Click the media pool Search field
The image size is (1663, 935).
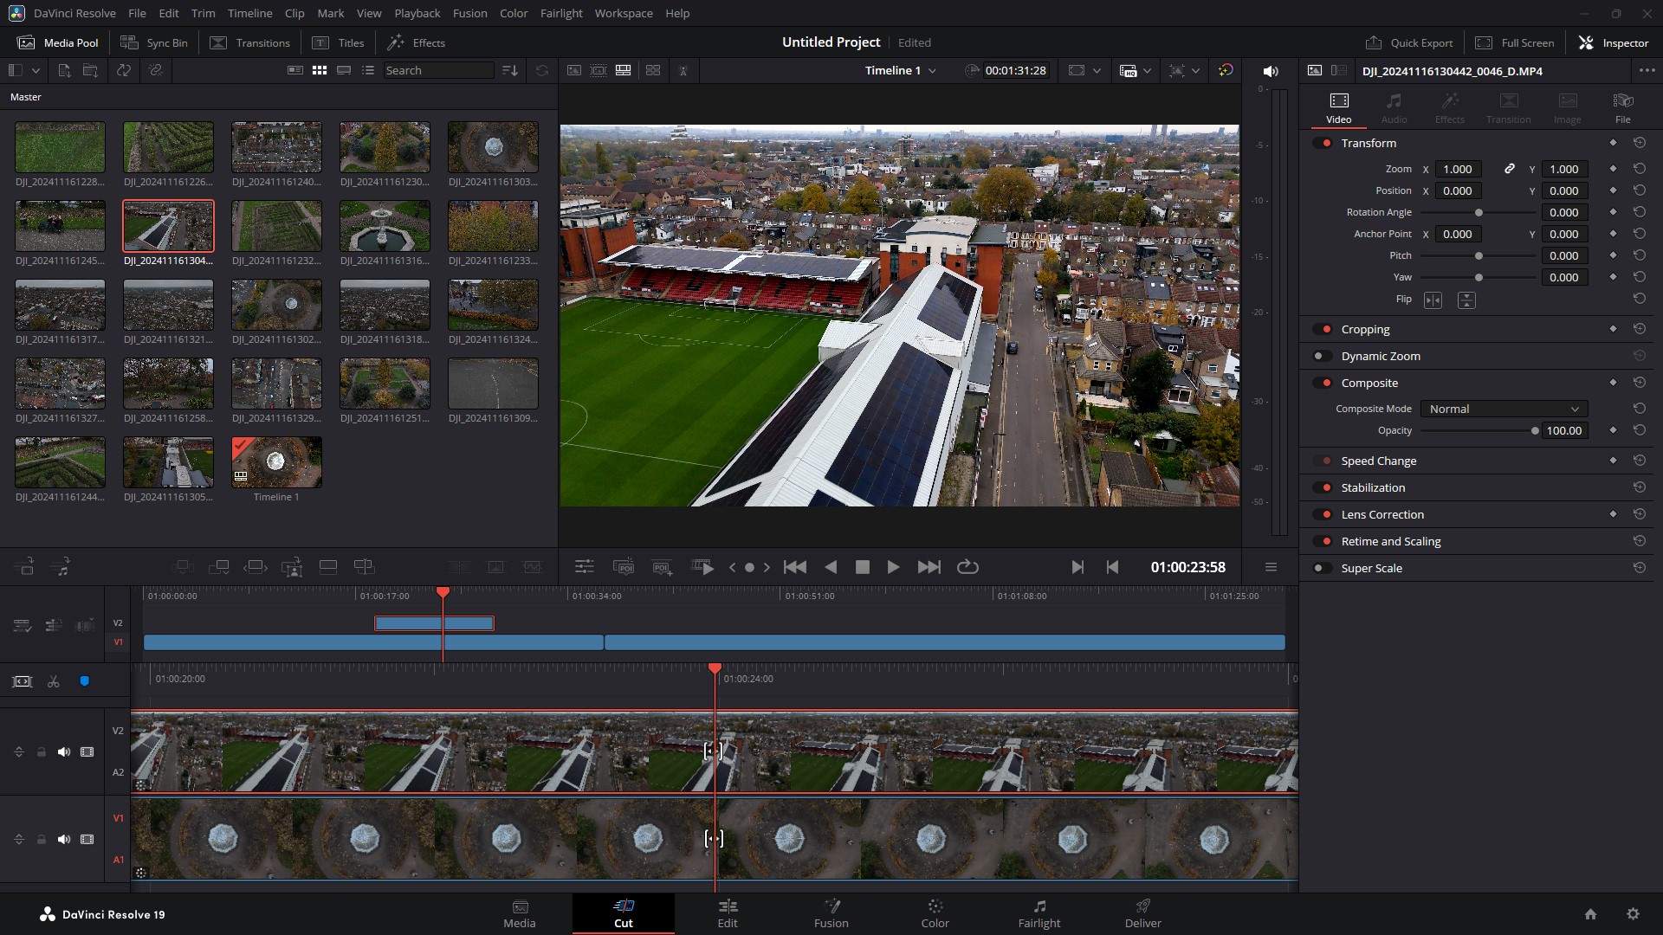pos(438,70)
